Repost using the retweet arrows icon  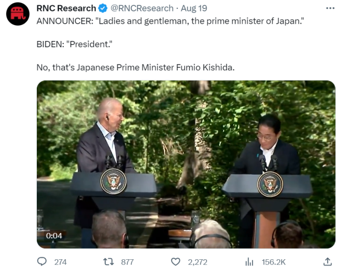pos(108,261)
